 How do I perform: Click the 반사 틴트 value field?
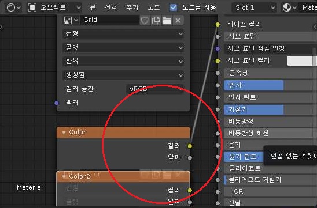pyautogui.click(x=270, y=97)
